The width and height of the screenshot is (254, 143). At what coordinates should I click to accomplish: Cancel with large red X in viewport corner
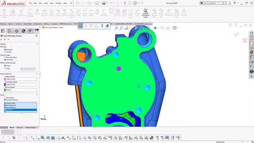245,41
